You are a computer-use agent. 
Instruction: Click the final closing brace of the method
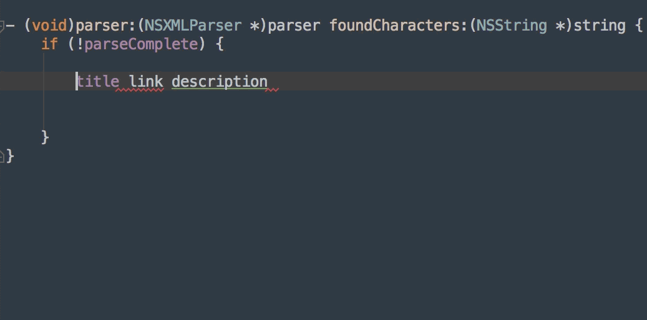coord(10,155)
